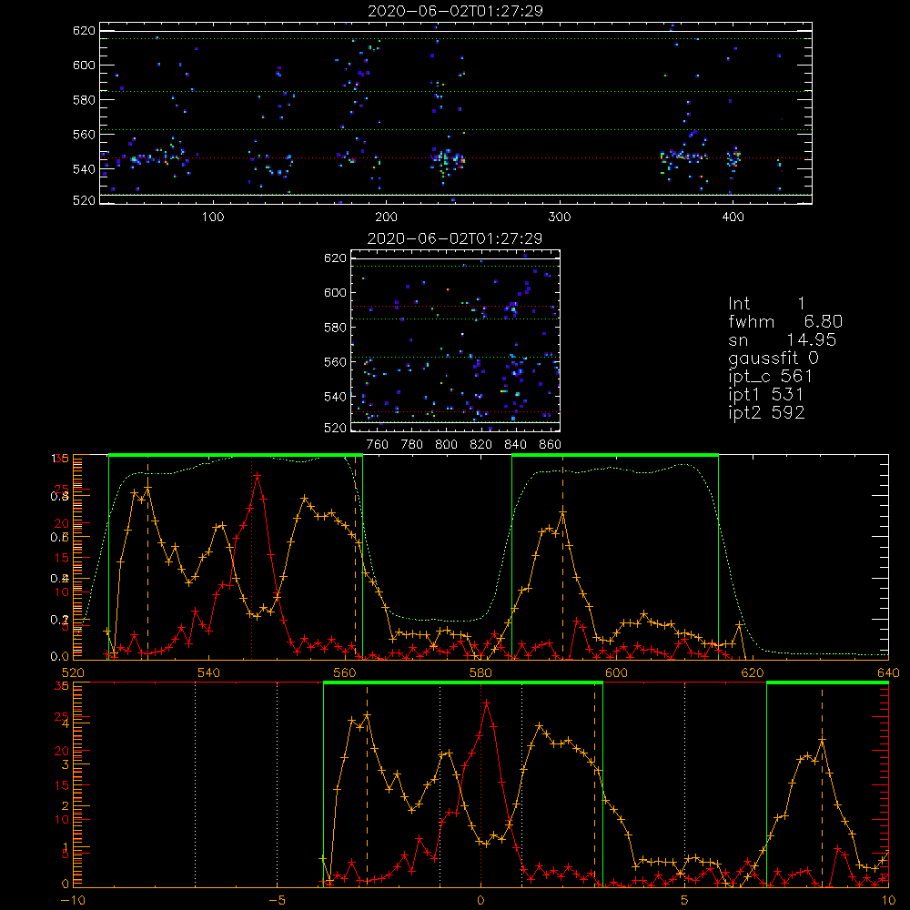Click x-axis label 300 in top plot
The image size is (910, 910).
pos(560,217)
